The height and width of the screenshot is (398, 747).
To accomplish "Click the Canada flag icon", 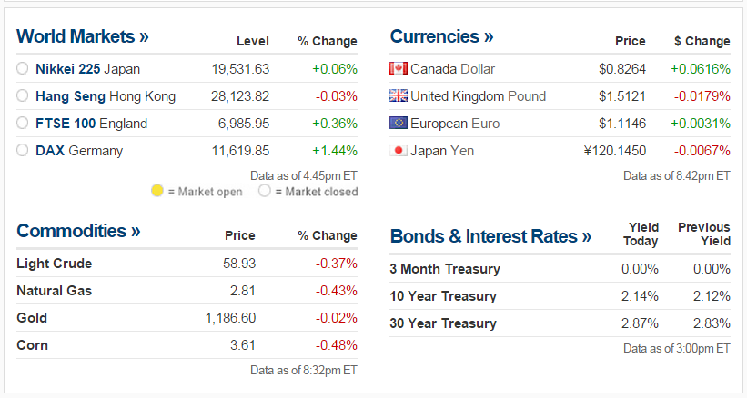I will click(398, 69).
